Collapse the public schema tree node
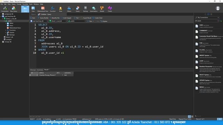223x125 pixels. tap(4, 21)
